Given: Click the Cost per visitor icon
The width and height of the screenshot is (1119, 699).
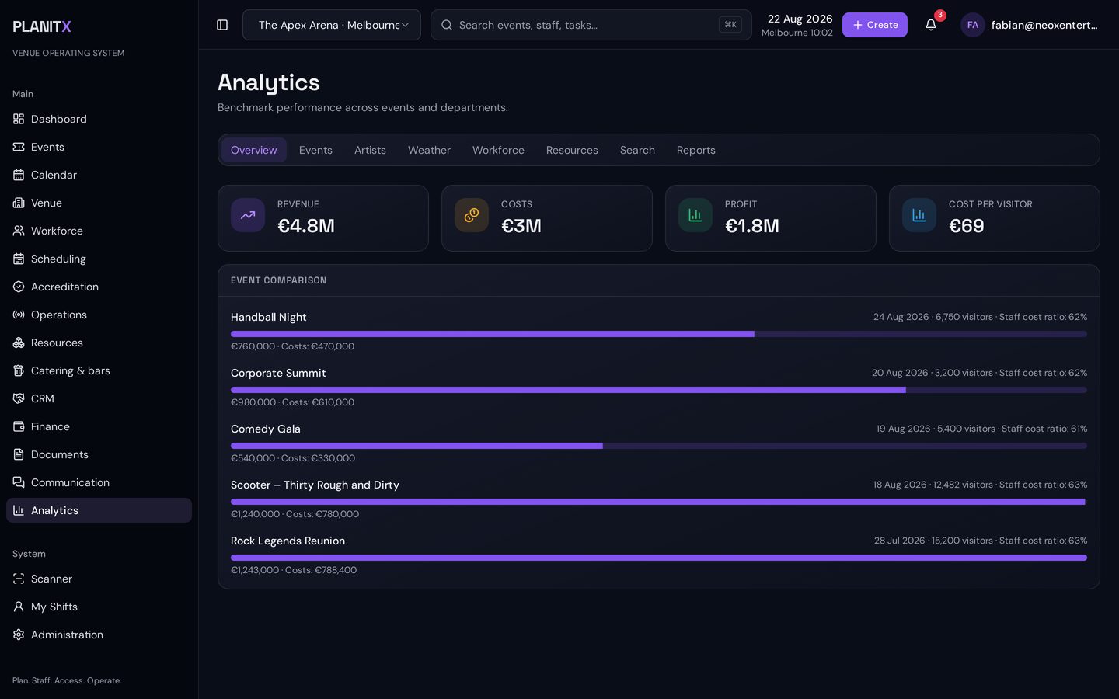Looking at the screenshot, I should [919, 215].
